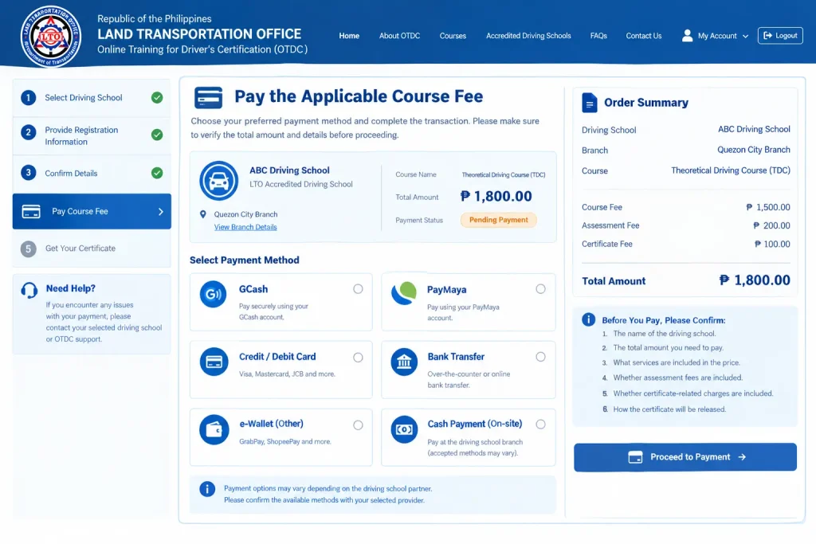Click the Course Fee ₱ 1,500.00 value
The image size is (816, 544).
768,207
